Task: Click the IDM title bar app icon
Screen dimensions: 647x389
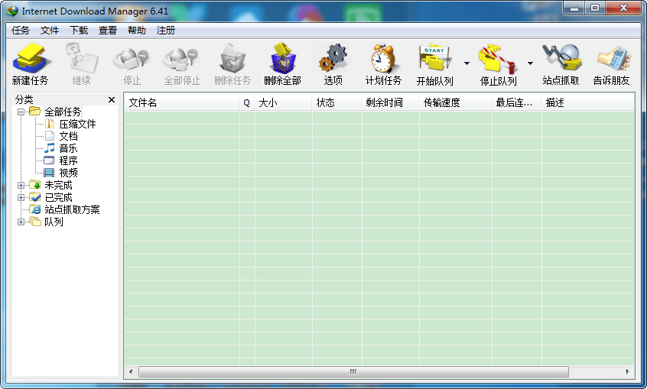Action: tap(12, 11)
